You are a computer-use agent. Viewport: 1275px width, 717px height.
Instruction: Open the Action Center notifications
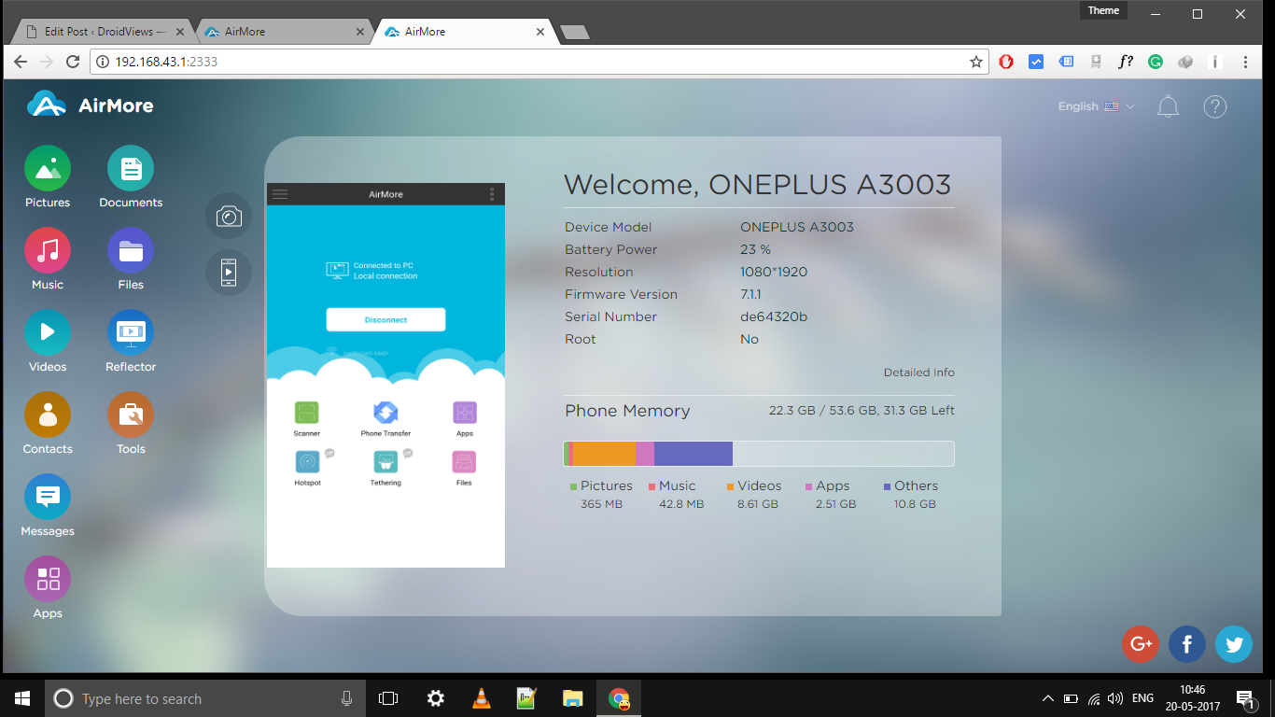click(x=1244, y=698)
